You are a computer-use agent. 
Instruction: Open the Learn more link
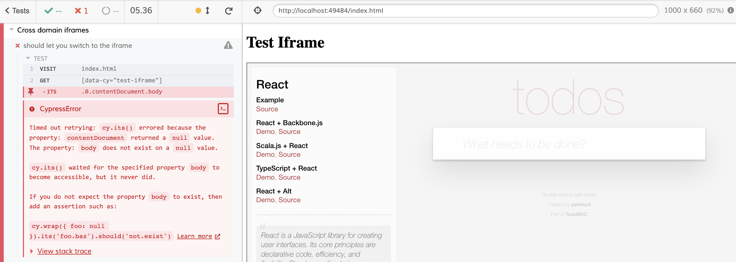coord(195,236)
